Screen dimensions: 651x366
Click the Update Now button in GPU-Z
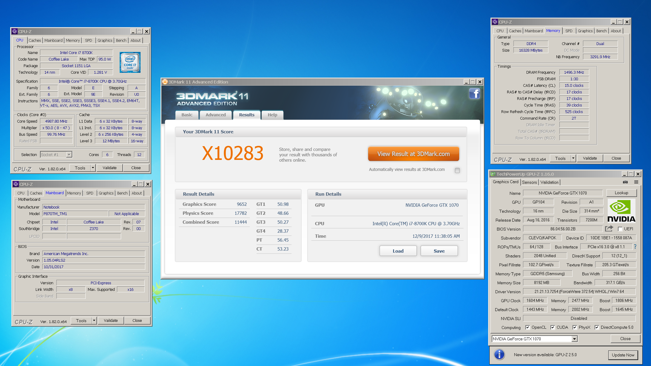[x=623, y=355]
